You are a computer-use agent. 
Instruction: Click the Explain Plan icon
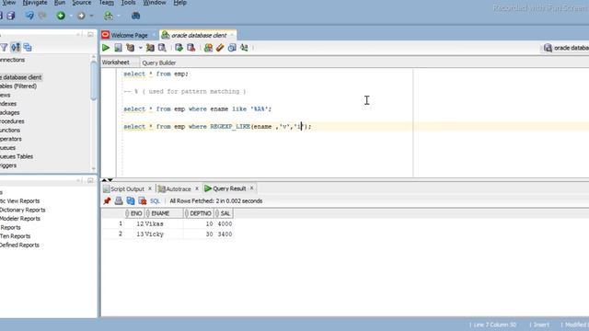coord(131,48)
